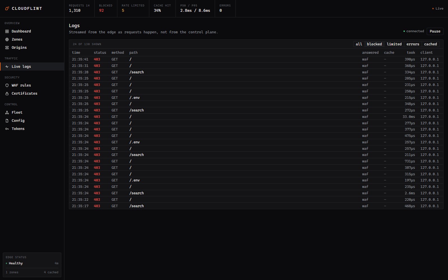Click the Errors 0 stat
This screenshot has height=280, width=448.
click(225, 8)
